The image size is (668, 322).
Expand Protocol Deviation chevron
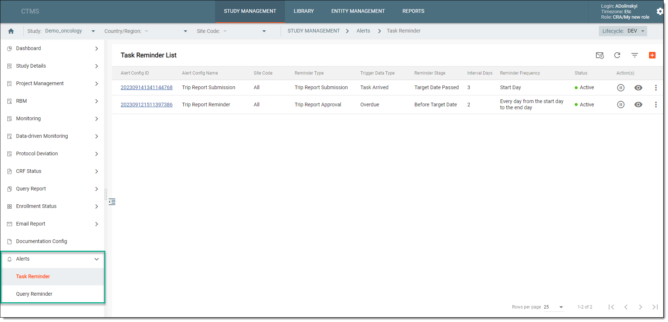click(x=97, y=154)
